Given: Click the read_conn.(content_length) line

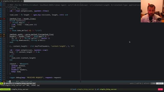Looking at the screenshot, I should point(24,58).
